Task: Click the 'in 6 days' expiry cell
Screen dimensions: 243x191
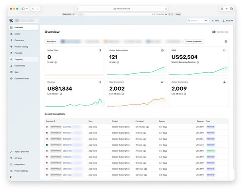Action: click(x=163, y=175)
